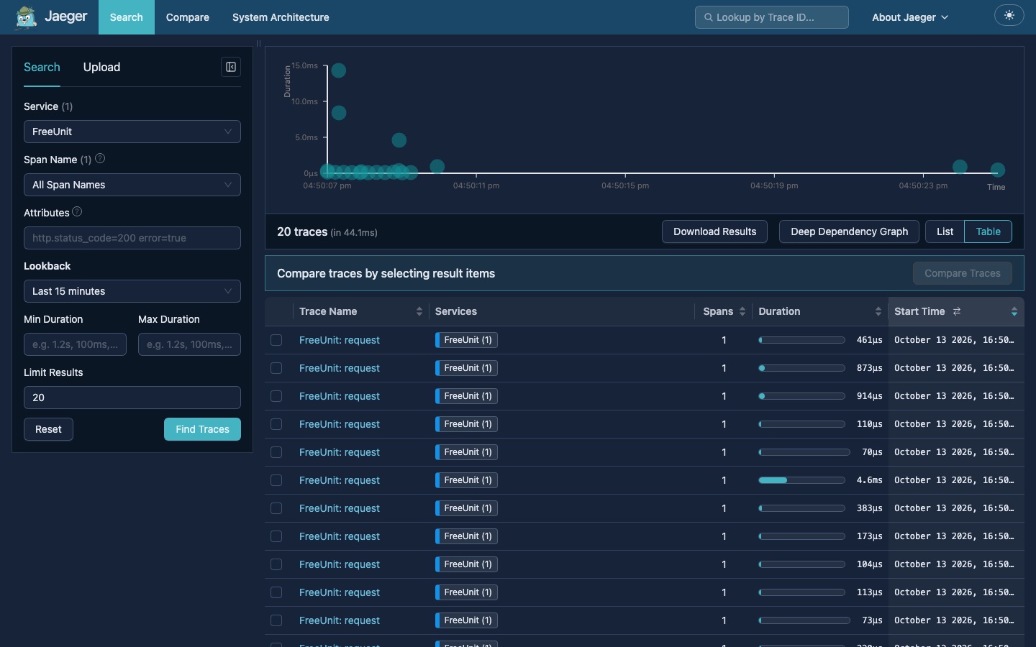Sort table by Trace Name arrows
The image size is (1036, 647).
[x=419, y=311]
